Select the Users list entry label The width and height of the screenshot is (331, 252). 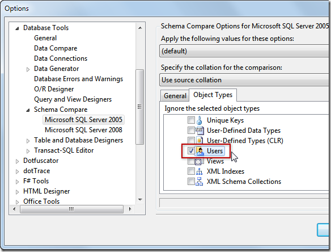click(x=215, y=151)
